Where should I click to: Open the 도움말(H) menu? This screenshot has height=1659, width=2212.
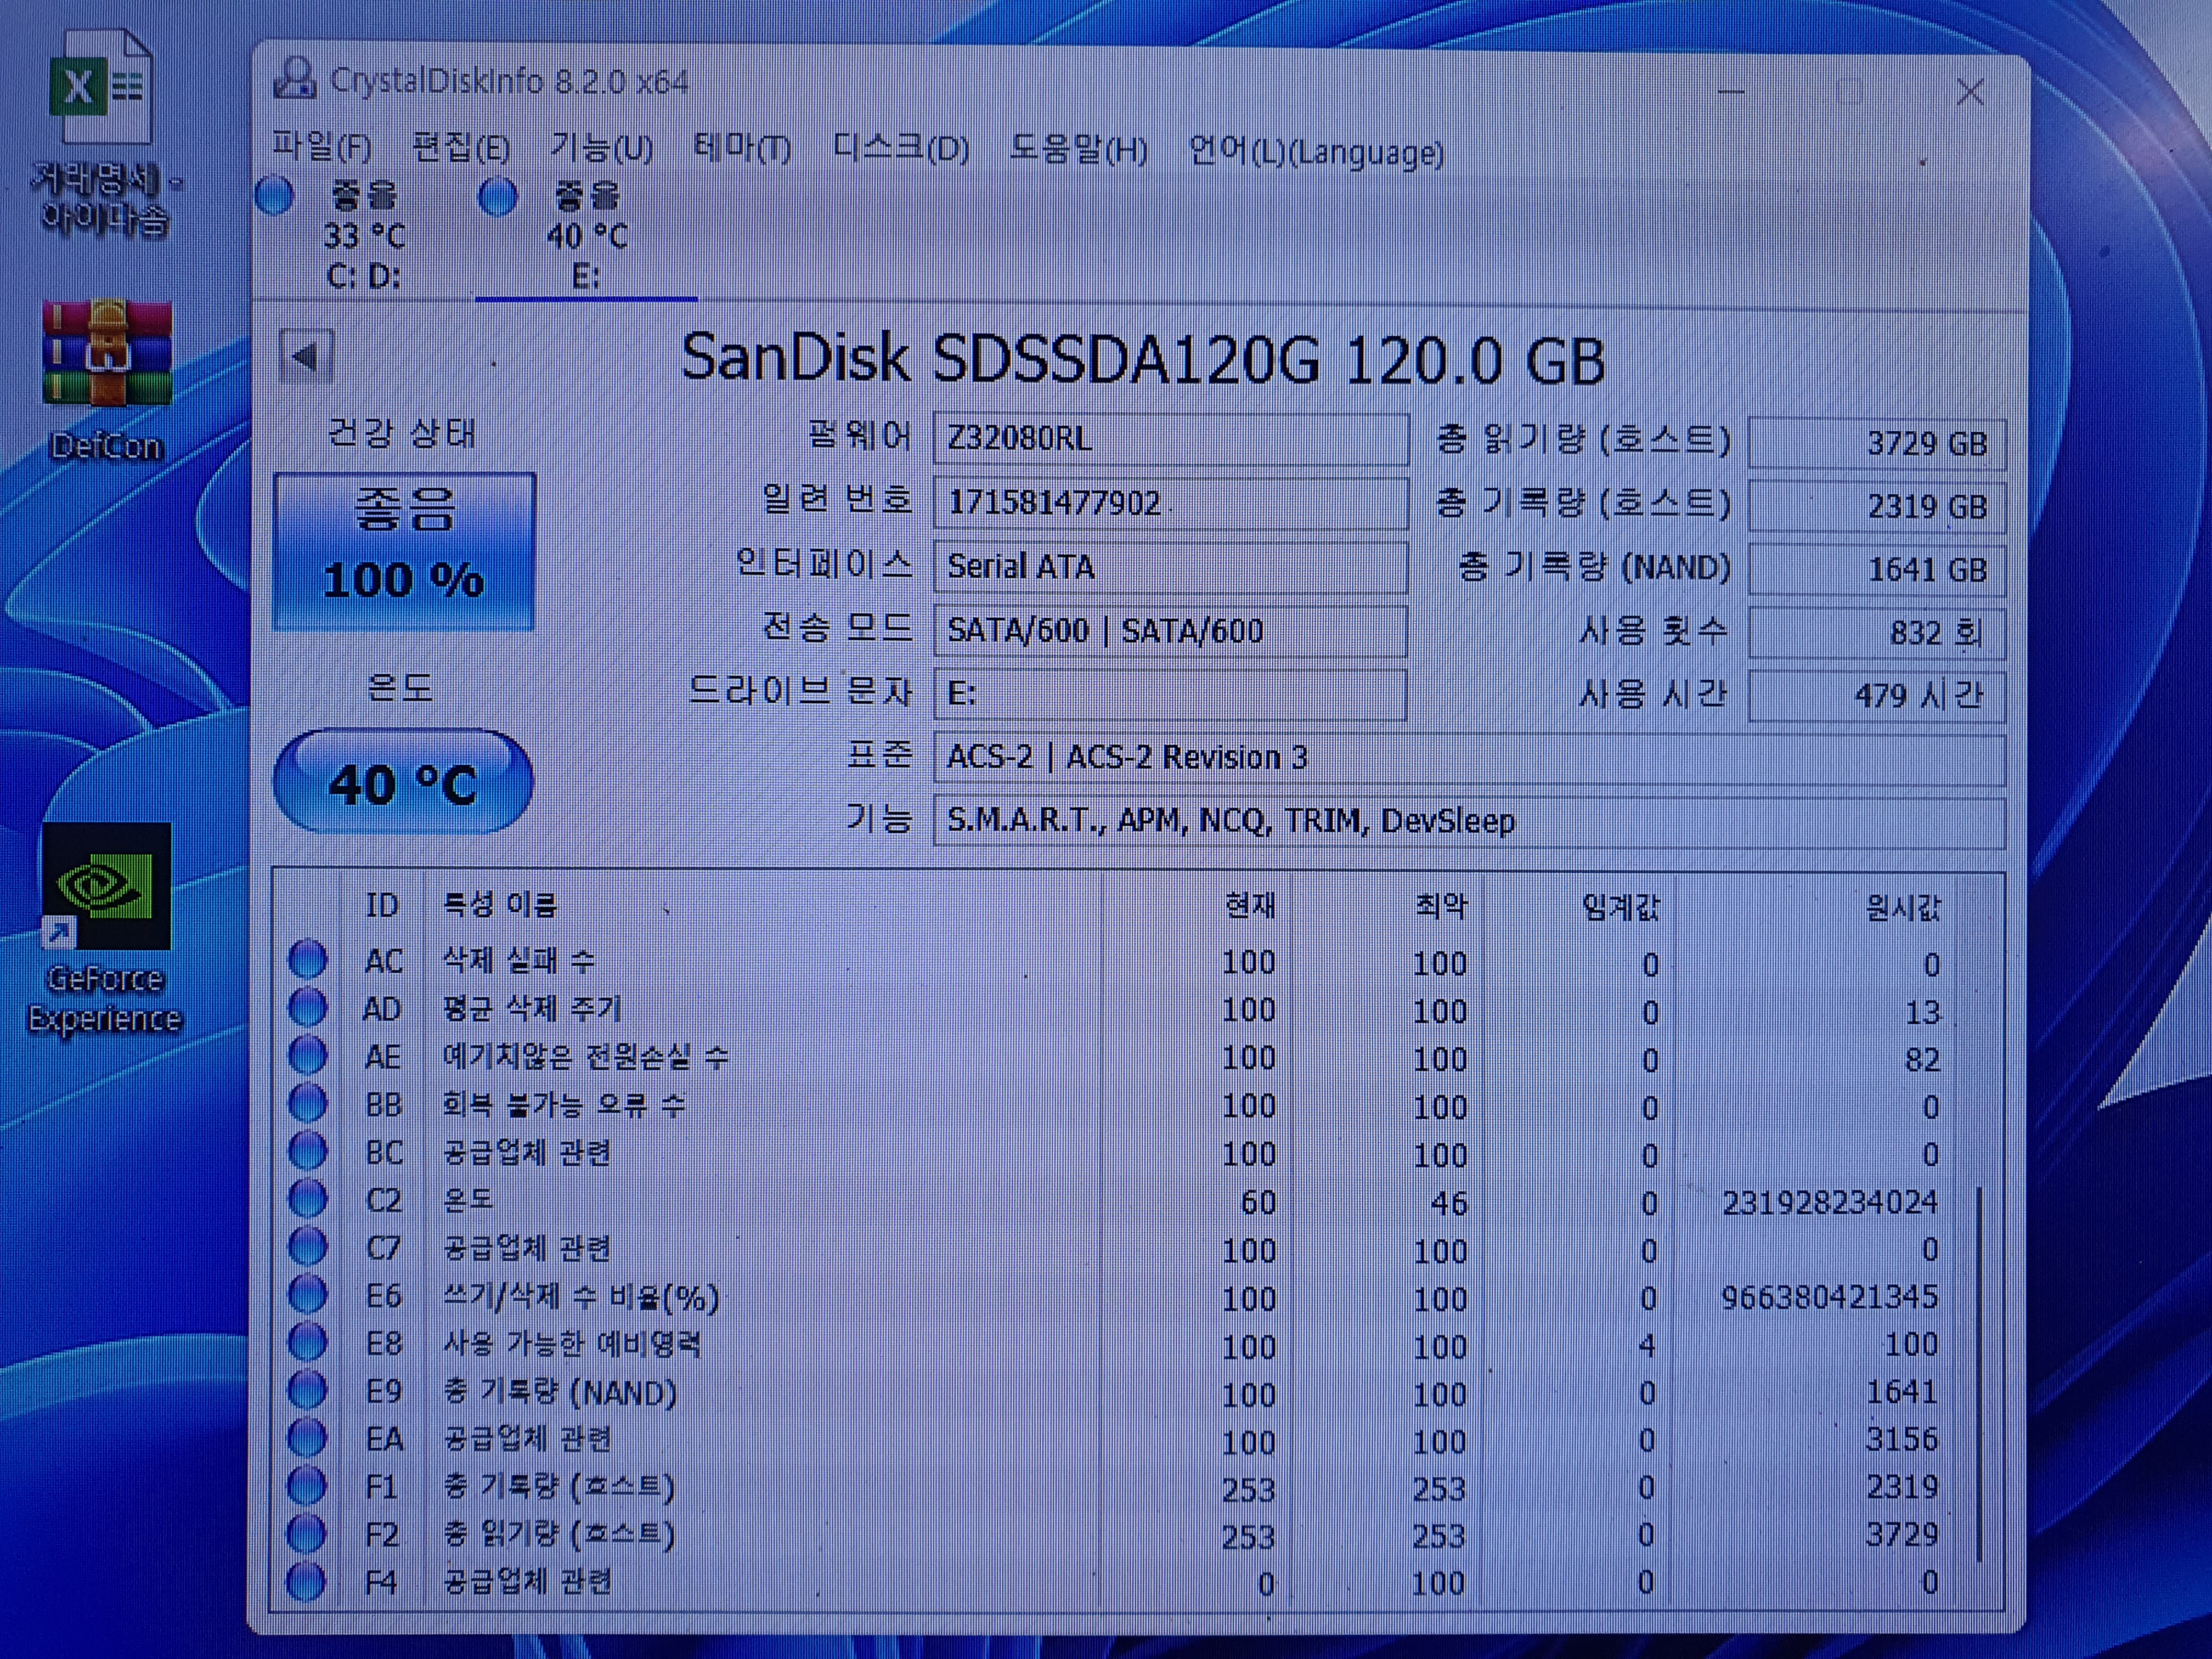pyautogui.click(x=1078, y=150)
